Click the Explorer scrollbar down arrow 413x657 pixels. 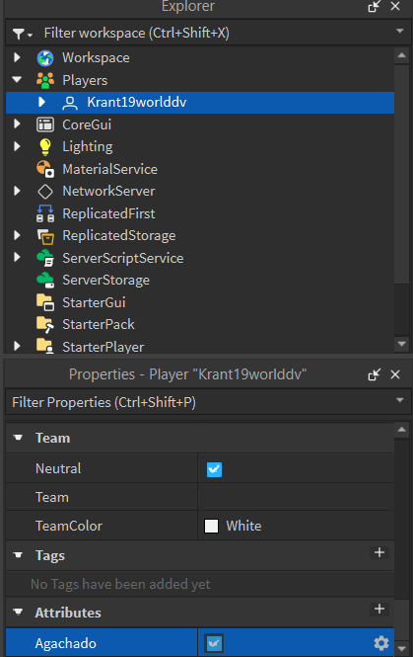pyautogui.click(x=402, y=344)
